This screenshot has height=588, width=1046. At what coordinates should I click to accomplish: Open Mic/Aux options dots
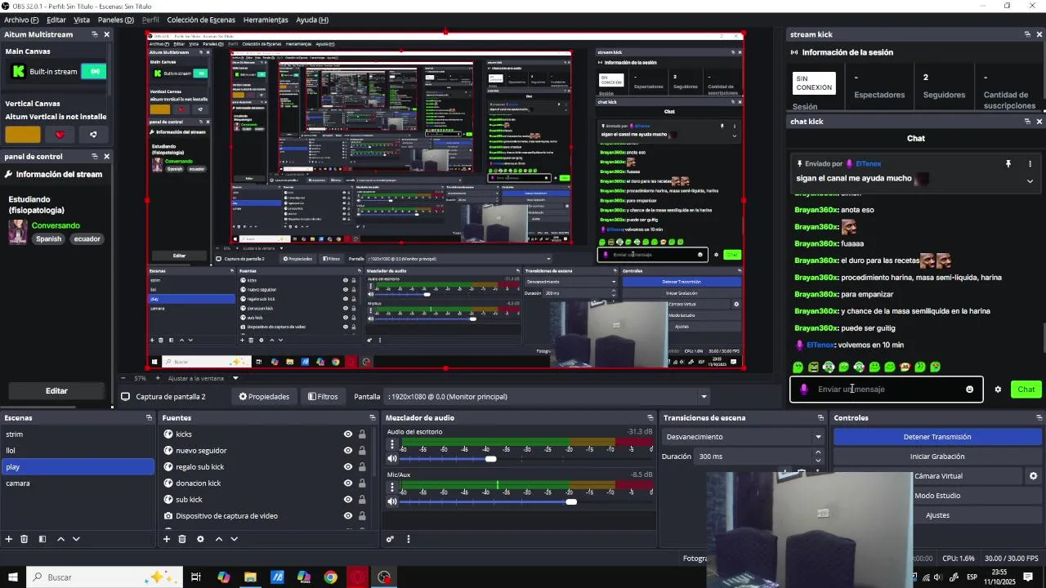tap(392, 488)
